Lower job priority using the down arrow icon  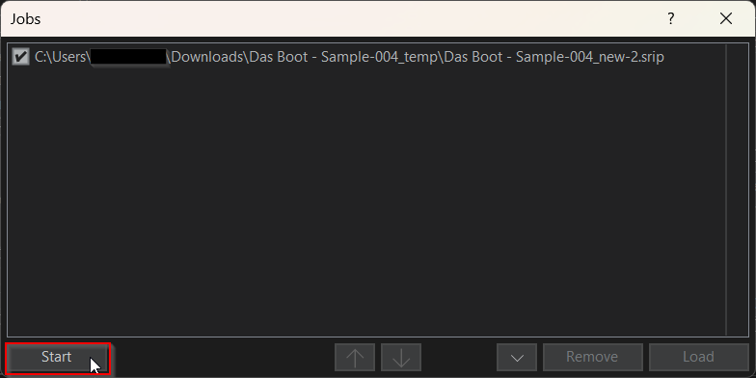pyautogui.click(x=401, y=357)
